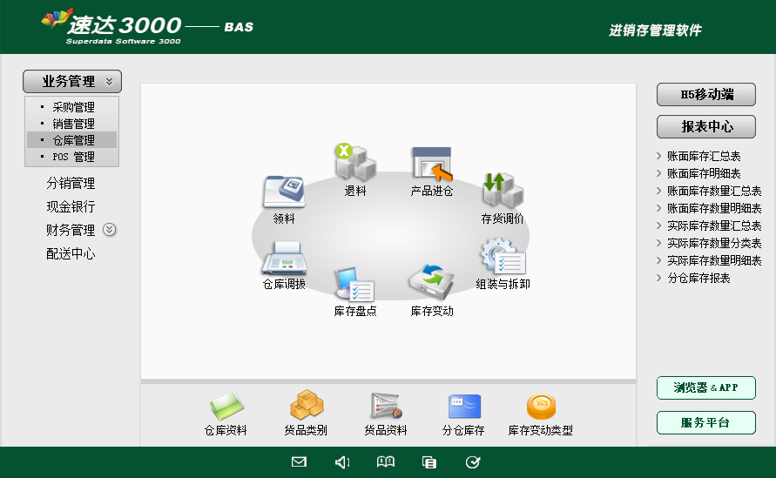Image resolution: width=776 pixels, height=478 pixels.
Task: Collapse the 业务管理 menu chevron
Action: pyautogui.click(x=109, y=82)
